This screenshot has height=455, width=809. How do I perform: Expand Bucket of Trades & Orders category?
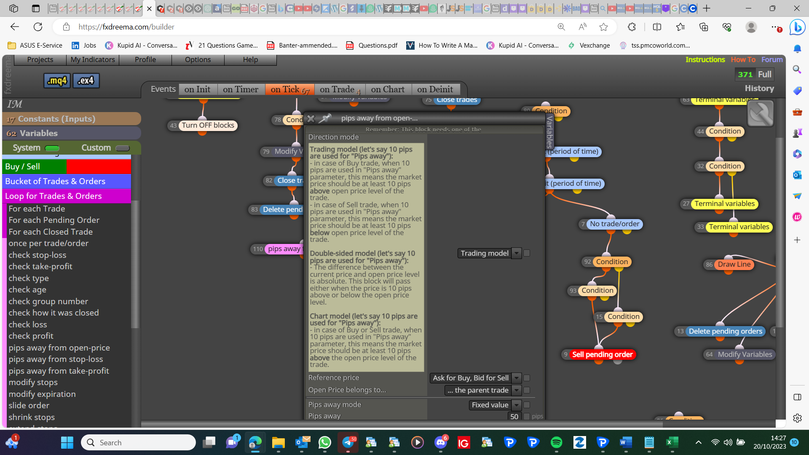(x=67, y=181)
